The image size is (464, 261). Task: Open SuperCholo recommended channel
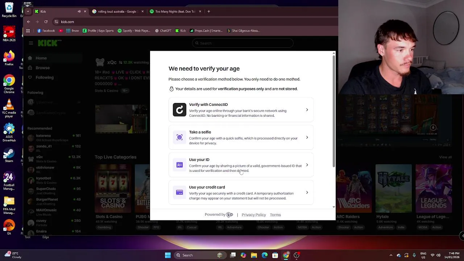pos(54,191)
